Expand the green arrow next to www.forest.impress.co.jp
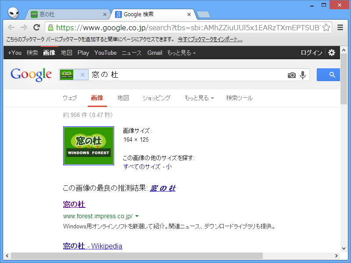351x263 pixels. 137,216
